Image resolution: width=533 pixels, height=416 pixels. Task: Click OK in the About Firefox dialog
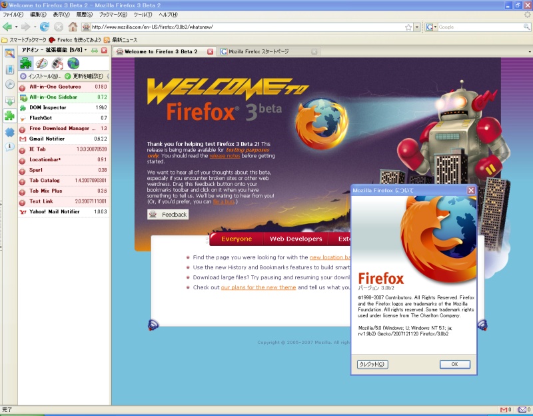455,364
